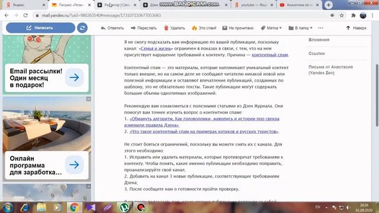The image size is (379, 213).
Task: Open the Chrome profile avatar
Action: point(363,15)
